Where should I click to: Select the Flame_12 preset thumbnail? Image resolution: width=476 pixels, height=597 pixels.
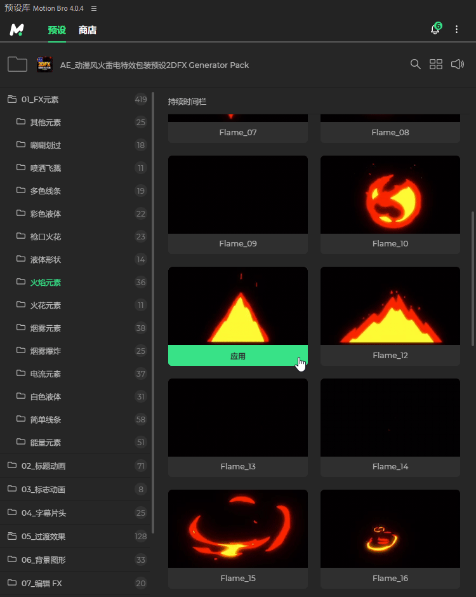(x=390, y=305)
